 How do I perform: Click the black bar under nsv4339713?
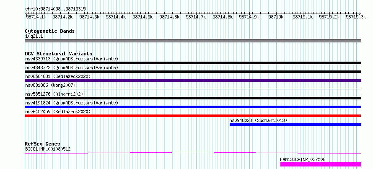click(193, 63)
